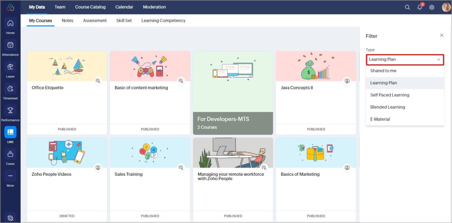Select Self Paced Learning option
This screenshot has width=452, height=223.
(x=405, y=95)
